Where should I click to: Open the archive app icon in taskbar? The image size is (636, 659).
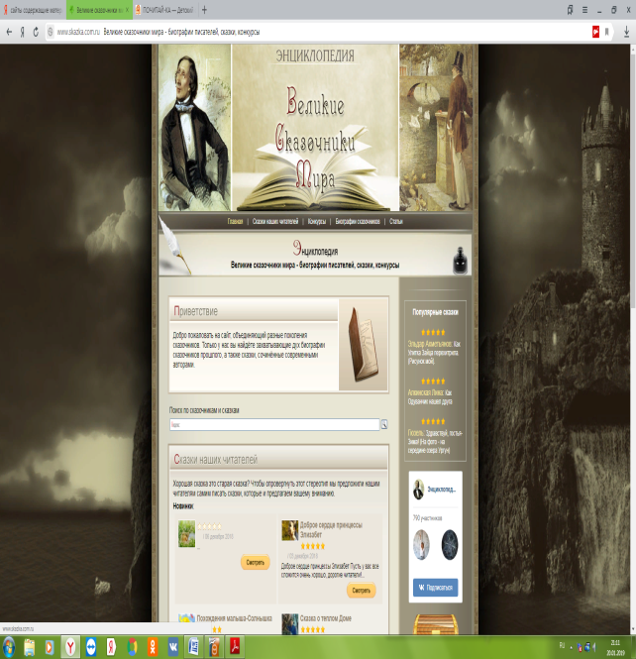214,647
